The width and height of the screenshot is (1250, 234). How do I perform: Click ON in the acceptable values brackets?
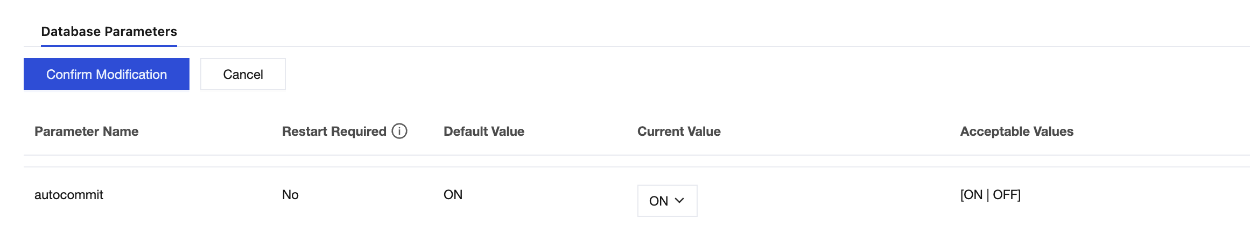(x=973, y=195)
